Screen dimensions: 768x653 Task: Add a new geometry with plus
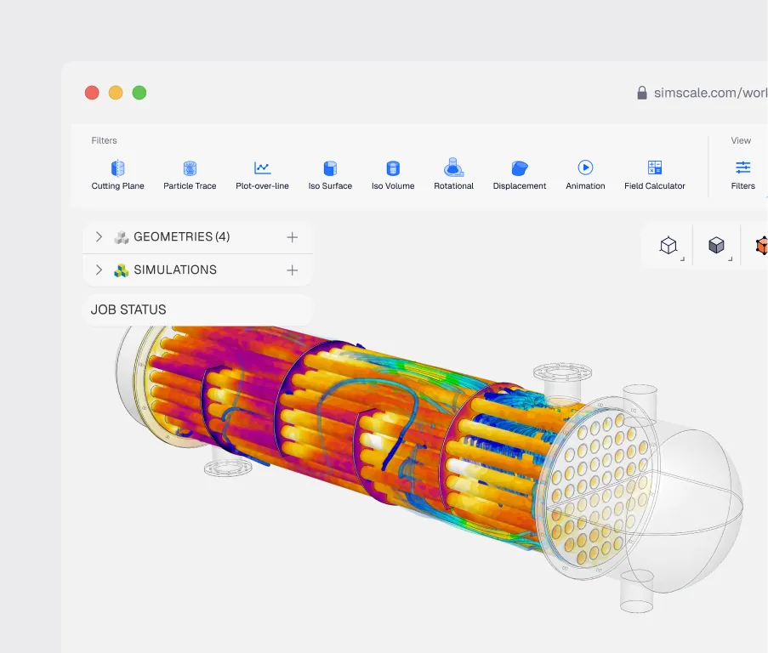click(292, 237)
